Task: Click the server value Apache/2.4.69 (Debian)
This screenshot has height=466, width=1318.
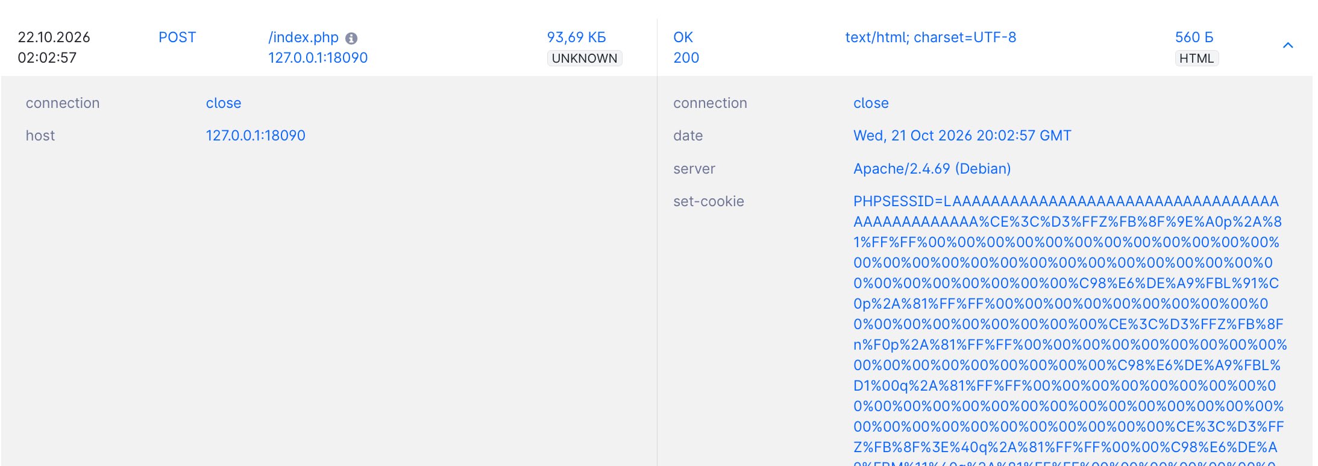Action: coord(932,169)
